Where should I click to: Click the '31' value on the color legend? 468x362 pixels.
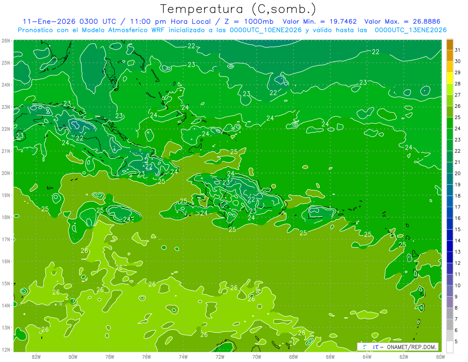(457, 50)
